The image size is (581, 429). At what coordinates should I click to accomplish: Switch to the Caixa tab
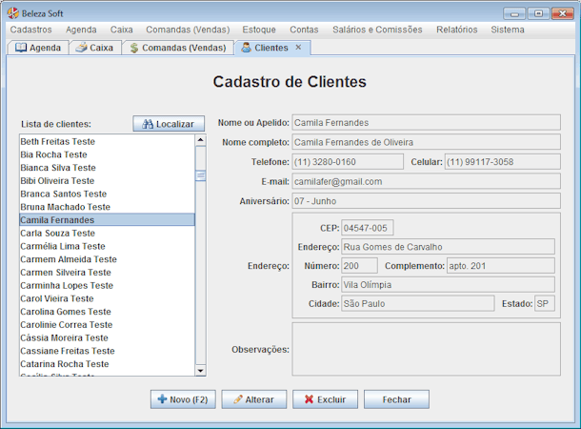click(x=95, y=48)
